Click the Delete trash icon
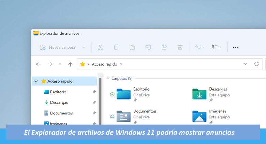 click(x=180, y=47)
